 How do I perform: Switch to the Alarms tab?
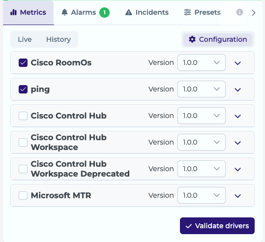(x=85, y=12)
